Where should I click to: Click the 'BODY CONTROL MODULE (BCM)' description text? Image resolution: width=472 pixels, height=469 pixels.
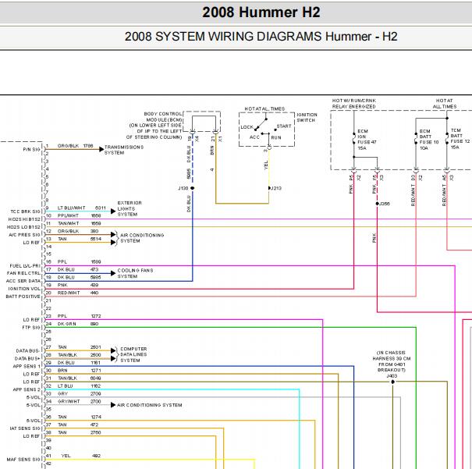pyautogui.click(x=154, y=126)
